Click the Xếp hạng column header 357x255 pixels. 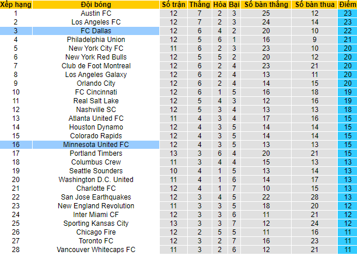16,4
